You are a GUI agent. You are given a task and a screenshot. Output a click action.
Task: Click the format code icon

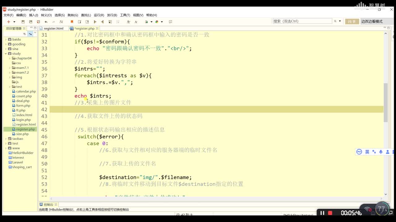pyautogui.click(x=61, y=22)
